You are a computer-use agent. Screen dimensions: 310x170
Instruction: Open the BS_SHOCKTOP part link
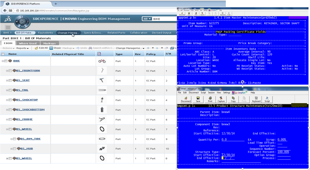tap(27, 100)
